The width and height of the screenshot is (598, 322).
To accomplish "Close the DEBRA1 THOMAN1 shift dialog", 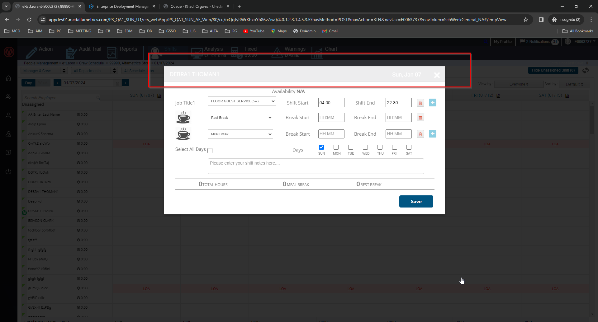I will point(437,75).
